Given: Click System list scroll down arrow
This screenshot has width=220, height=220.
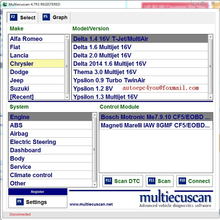Looking at the screenshot, I should click(95, 185).
